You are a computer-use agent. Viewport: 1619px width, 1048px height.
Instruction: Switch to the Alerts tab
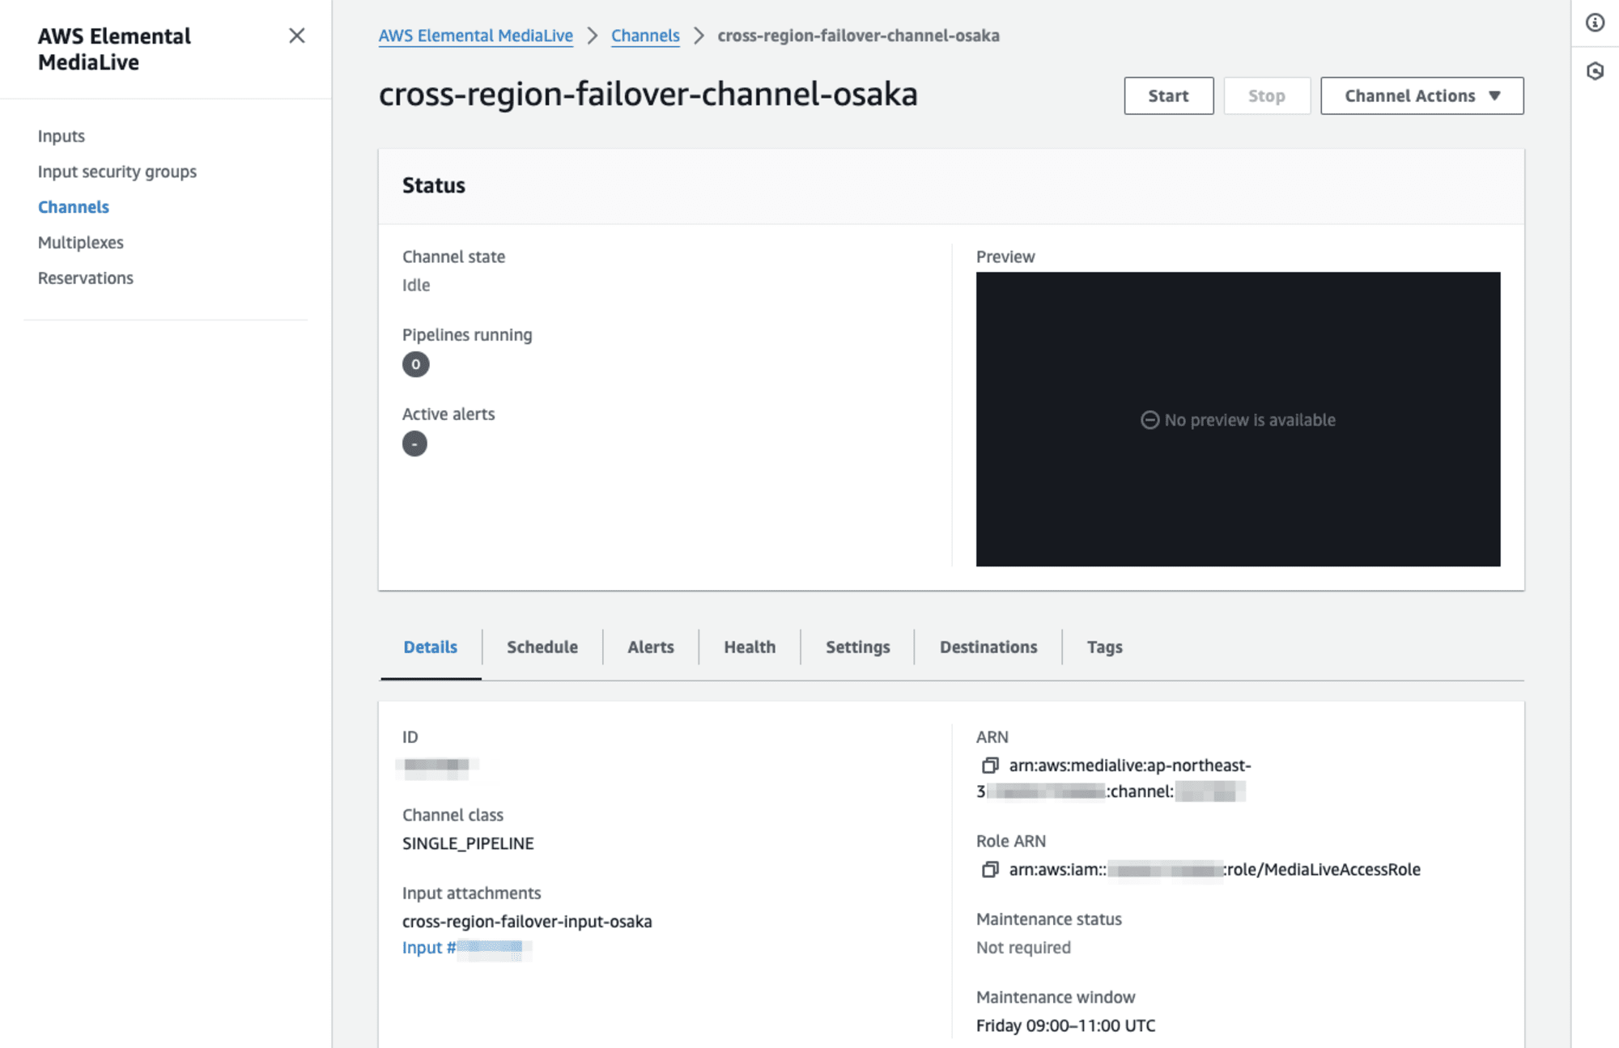click(651, 647)
